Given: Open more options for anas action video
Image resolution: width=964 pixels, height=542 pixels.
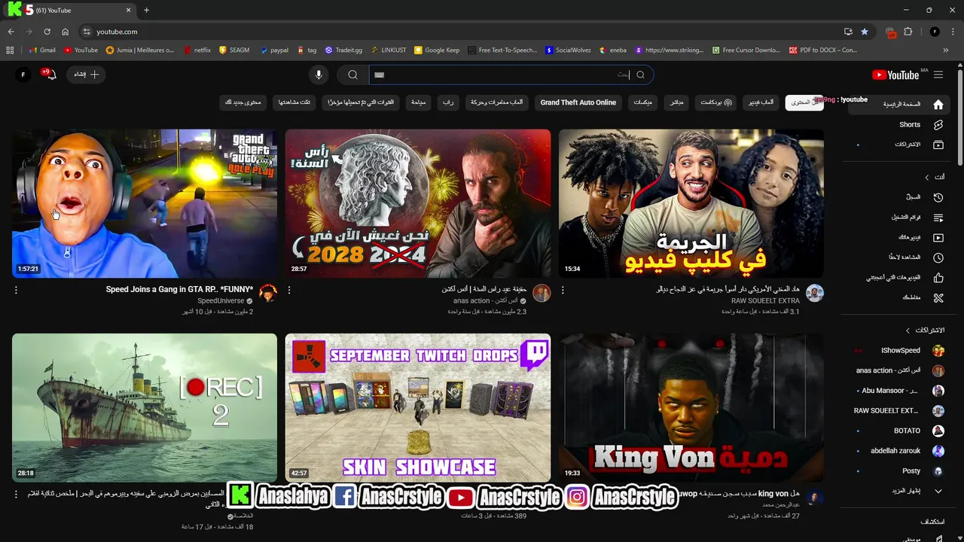Looking at the screenshot, I should (x=289, y=290).
